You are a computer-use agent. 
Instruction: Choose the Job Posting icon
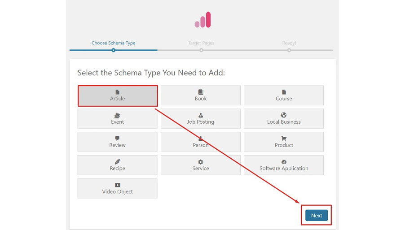click(201, 115)
